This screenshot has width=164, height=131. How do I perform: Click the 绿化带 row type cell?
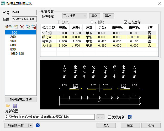coord(49,37)
